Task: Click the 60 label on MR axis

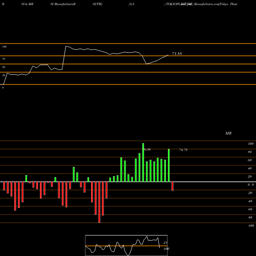Action: click(x=250, y=160)
